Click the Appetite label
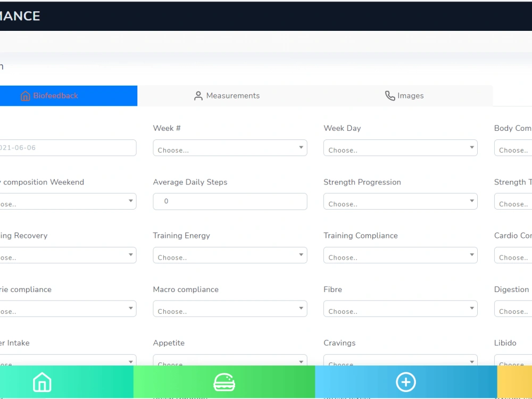Viewport: 532px width, 399px height. 169,343
